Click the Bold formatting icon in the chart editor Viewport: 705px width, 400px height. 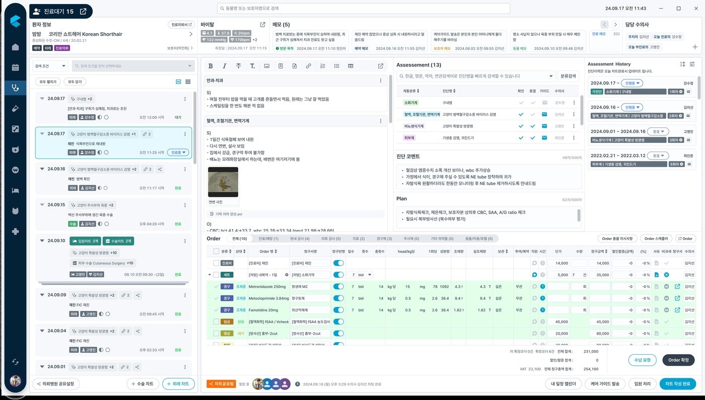[210, 66]
